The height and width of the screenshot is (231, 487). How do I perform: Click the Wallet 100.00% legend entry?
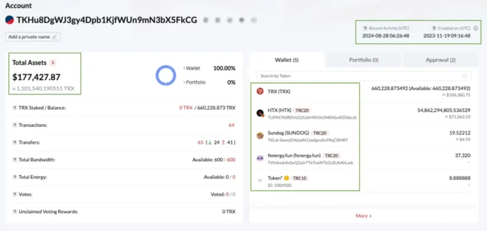pos(209,69)
